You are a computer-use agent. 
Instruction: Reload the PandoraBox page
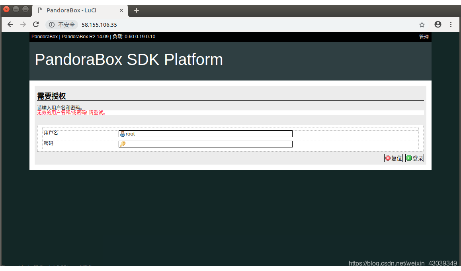pyautogui.click(x=36, y=24)
